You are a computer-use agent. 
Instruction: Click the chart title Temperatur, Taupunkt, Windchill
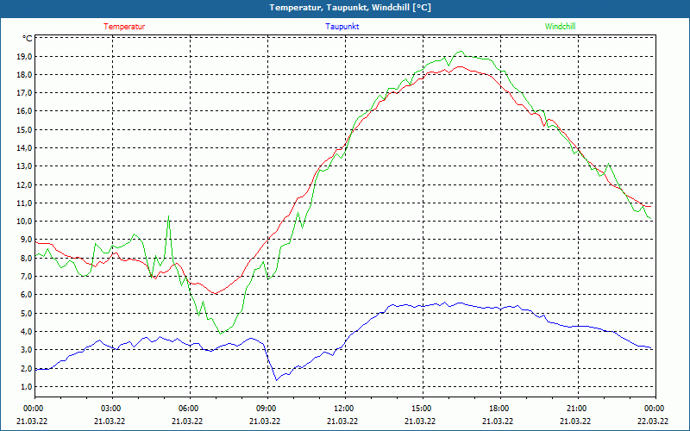[x=350, y=8]
